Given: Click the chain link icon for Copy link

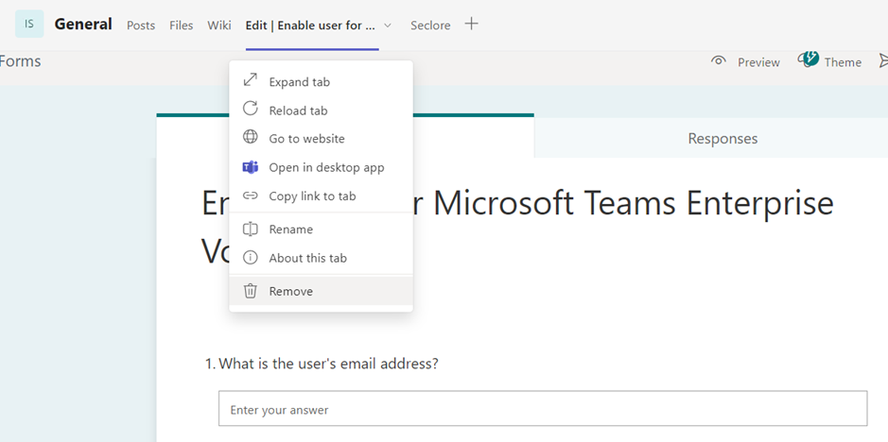Looking at the screenshot, I should 251,195.
